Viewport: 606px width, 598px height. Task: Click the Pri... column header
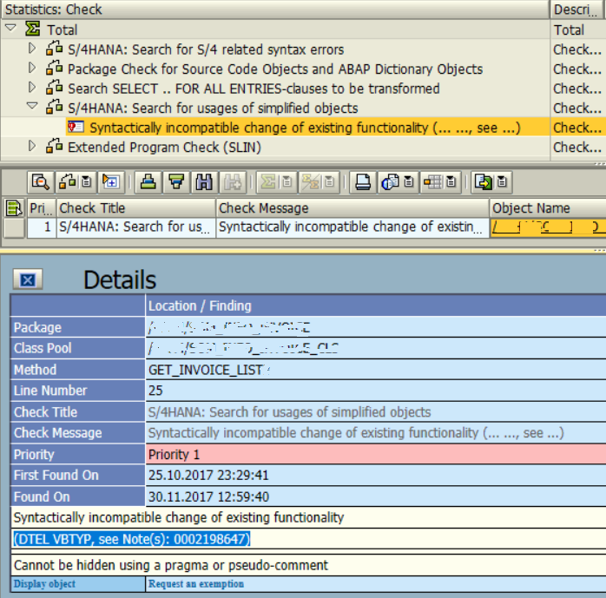tap(42, 208)
